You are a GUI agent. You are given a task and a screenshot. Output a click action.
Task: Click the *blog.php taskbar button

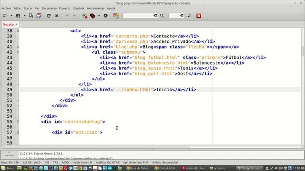pos(249,168)
